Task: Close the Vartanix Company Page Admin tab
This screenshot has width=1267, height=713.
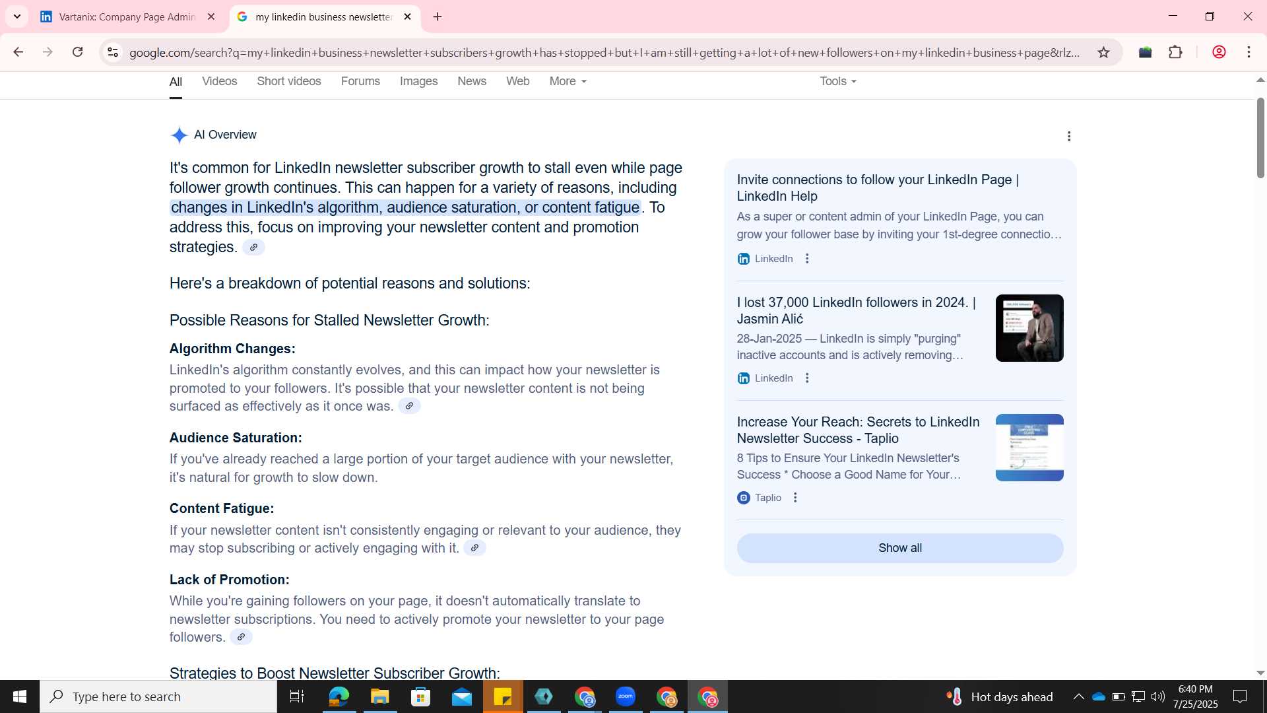Action: tap(211, 17)
